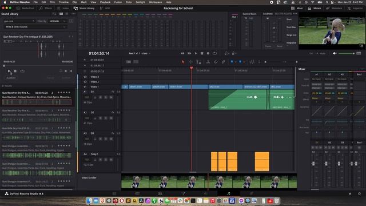This screenshot has width=366, height=206.
Task: Open the Index panel tab
Action: point(63,8)
